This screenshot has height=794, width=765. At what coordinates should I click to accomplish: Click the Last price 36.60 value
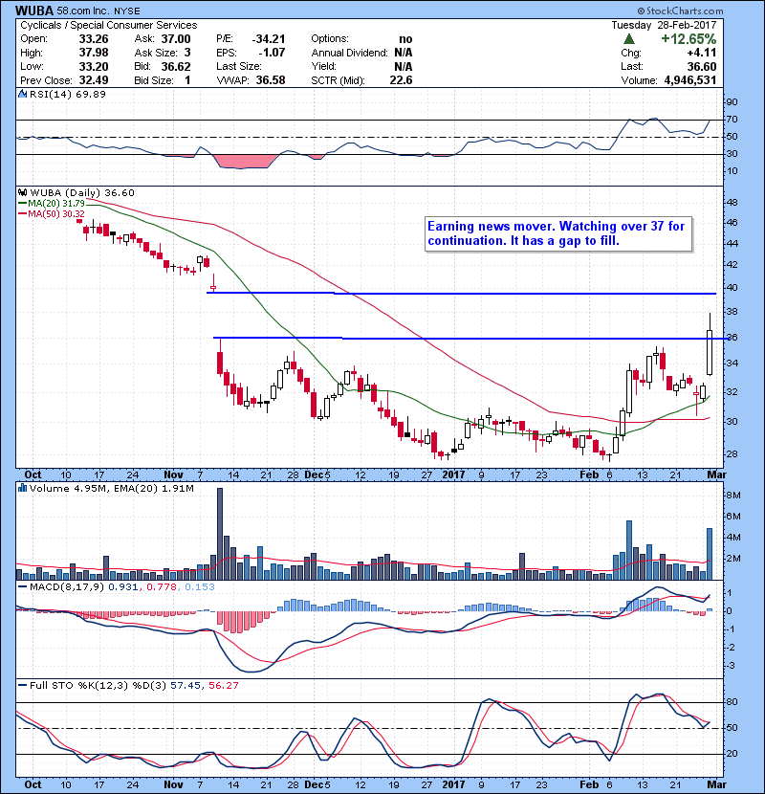click(702, 66)
